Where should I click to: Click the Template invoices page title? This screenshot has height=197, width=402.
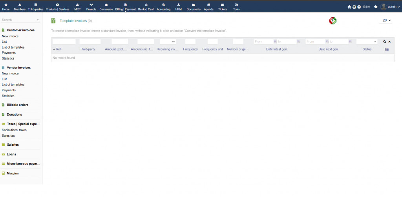(73, 21)
